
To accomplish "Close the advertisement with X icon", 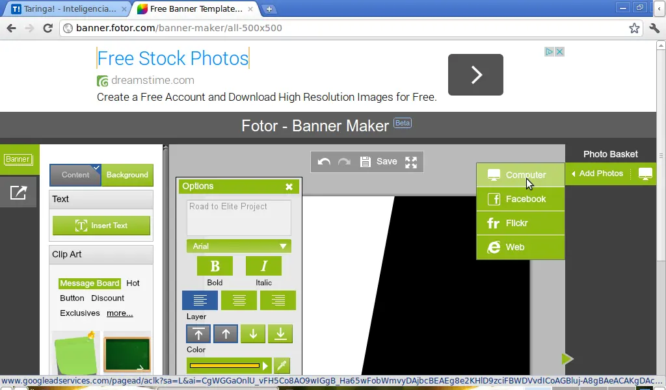I will [560, 52].
